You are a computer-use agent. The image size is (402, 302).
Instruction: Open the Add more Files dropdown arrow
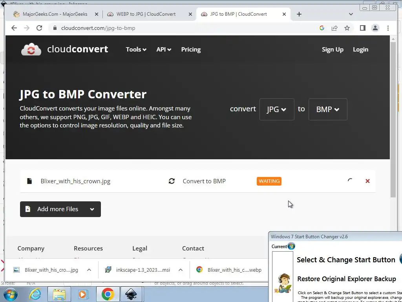click(x=92, y=209)
